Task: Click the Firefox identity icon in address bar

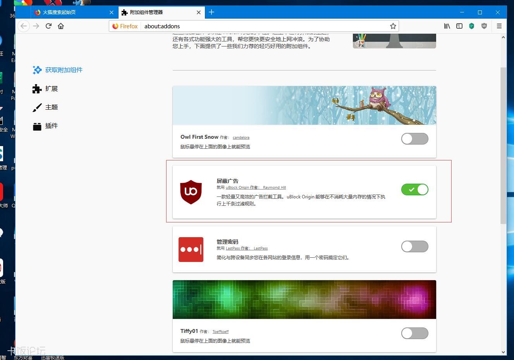Action: point(125,26)
